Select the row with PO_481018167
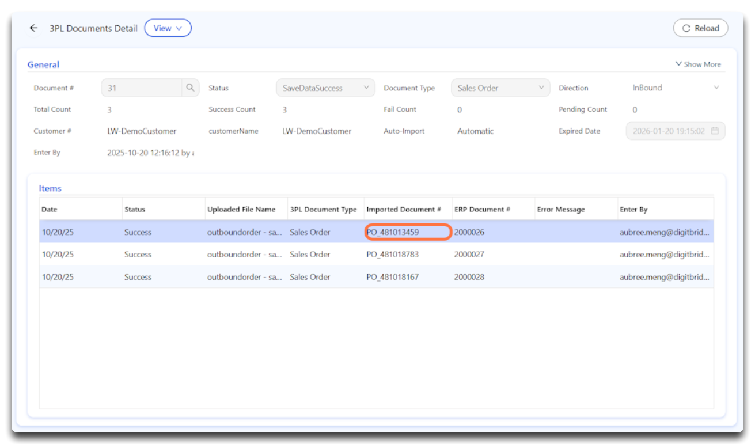Screen dimensions: 755x444 [393, 277]
